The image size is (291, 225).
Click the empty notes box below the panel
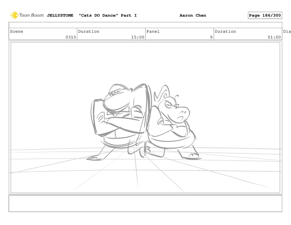(145, 203)
